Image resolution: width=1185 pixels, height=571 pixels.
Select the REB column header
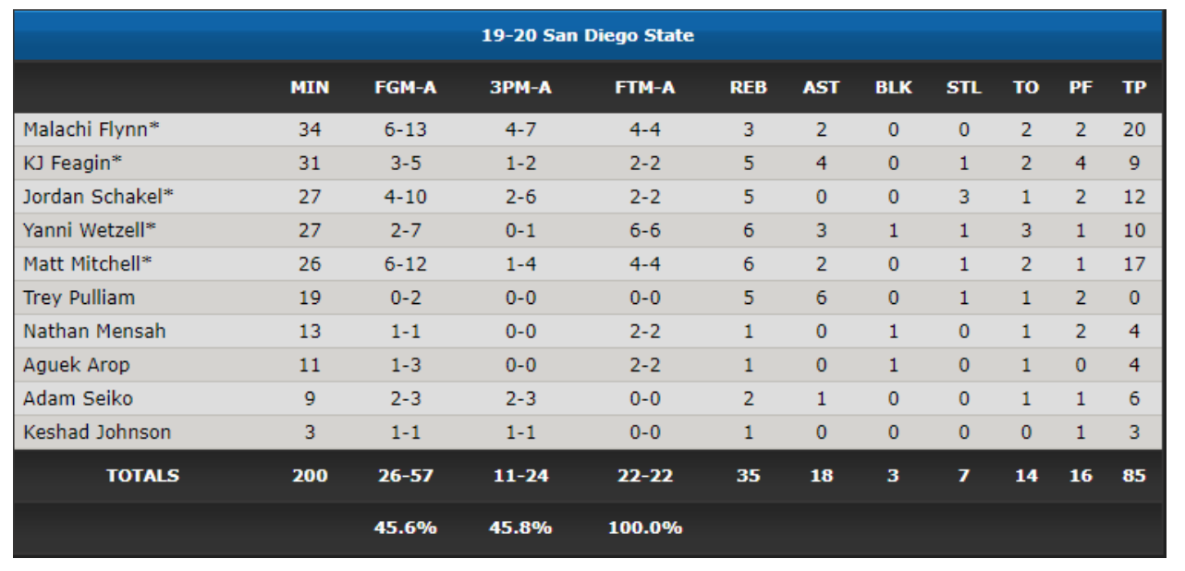(748, 88)
